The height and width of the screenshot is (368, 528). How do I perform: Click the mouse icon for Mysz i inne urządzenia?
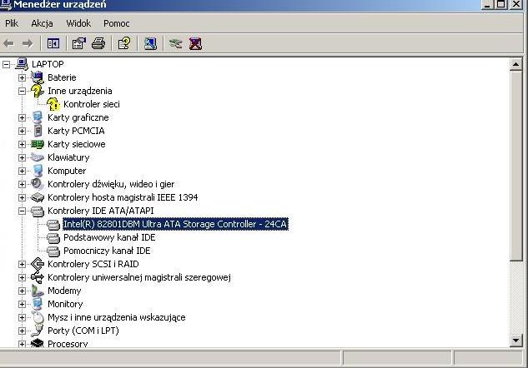[x=38, y=317]
